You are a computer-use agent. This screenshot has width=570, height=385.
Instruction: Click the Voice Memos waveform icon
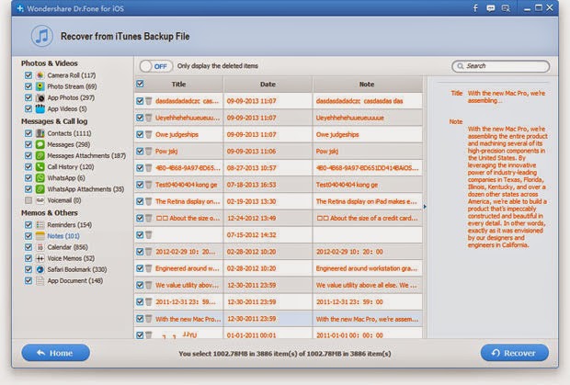(40, 258)
